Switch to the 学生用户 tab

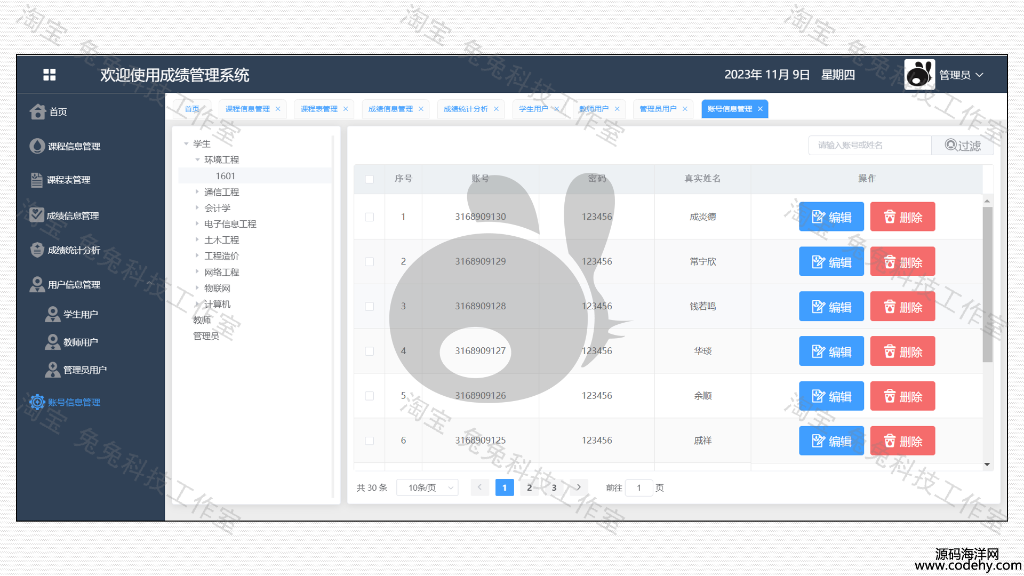(533, 109)
